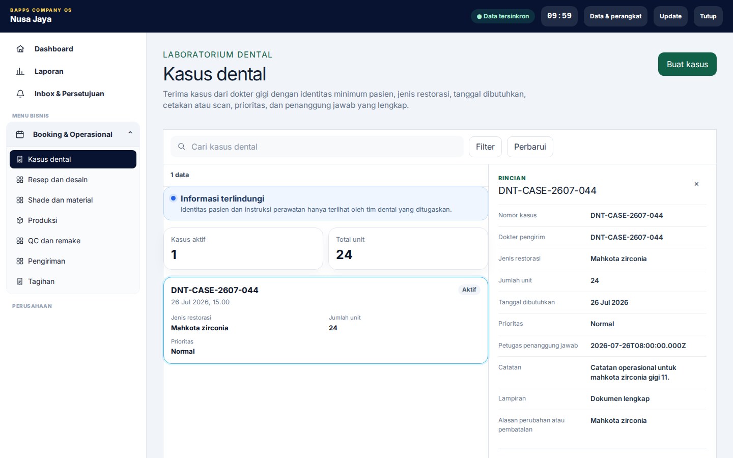Click the QC dan remake grid icon
Image resolution: width=733 pixels, height=458 pixels.
click(20, 241)
